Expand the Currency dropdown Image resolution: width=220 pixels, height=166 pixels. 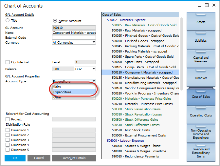94,42
